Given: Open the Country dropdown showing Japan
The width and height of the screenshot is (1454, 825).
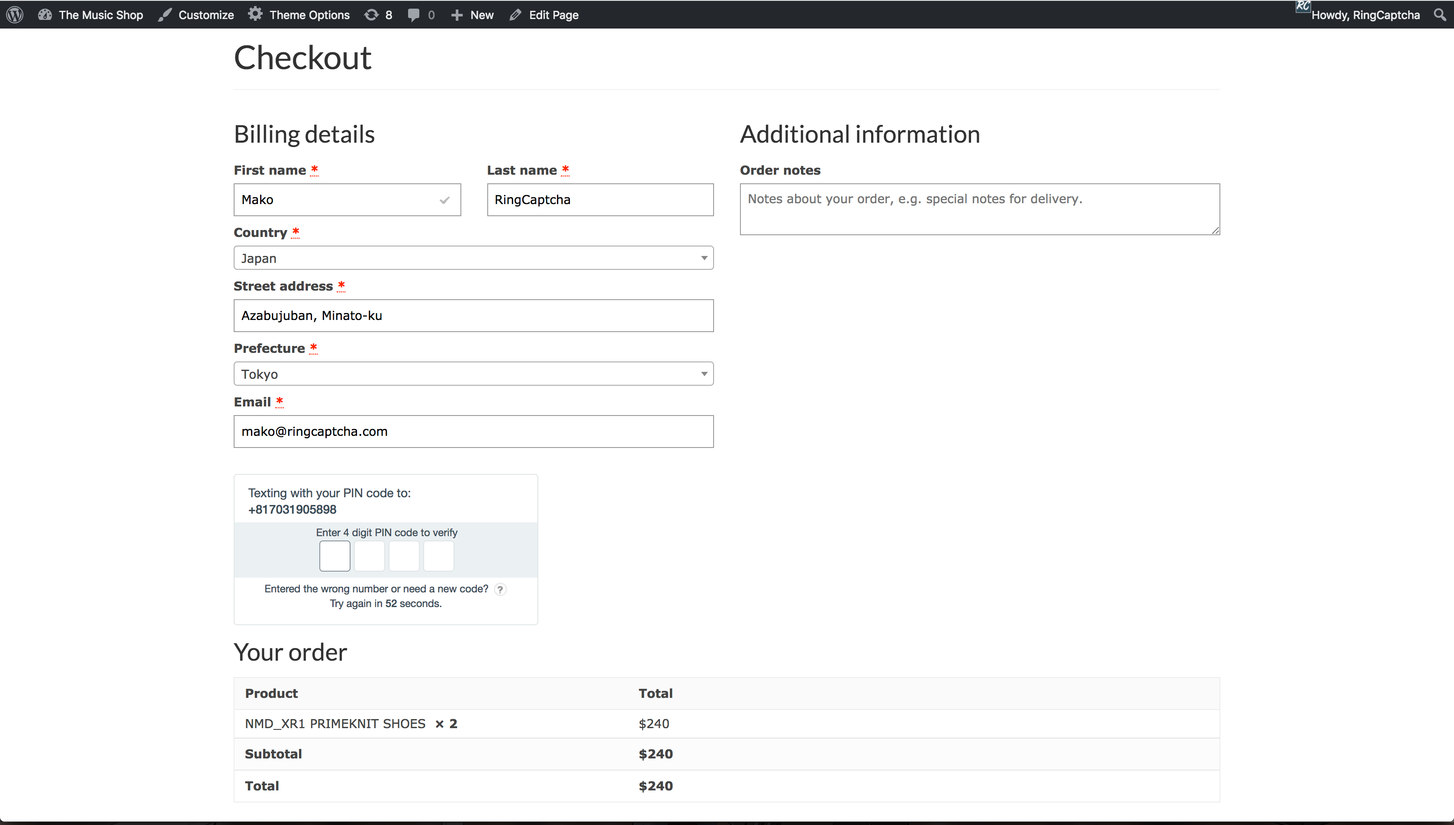Looking at the screenshot, I should pyautogui.click(x=473, y=258).
